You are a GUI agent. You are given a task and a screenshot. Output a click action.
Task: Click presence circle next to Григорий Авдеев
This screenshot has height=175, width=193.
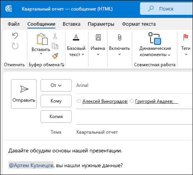tap(132, 101)
